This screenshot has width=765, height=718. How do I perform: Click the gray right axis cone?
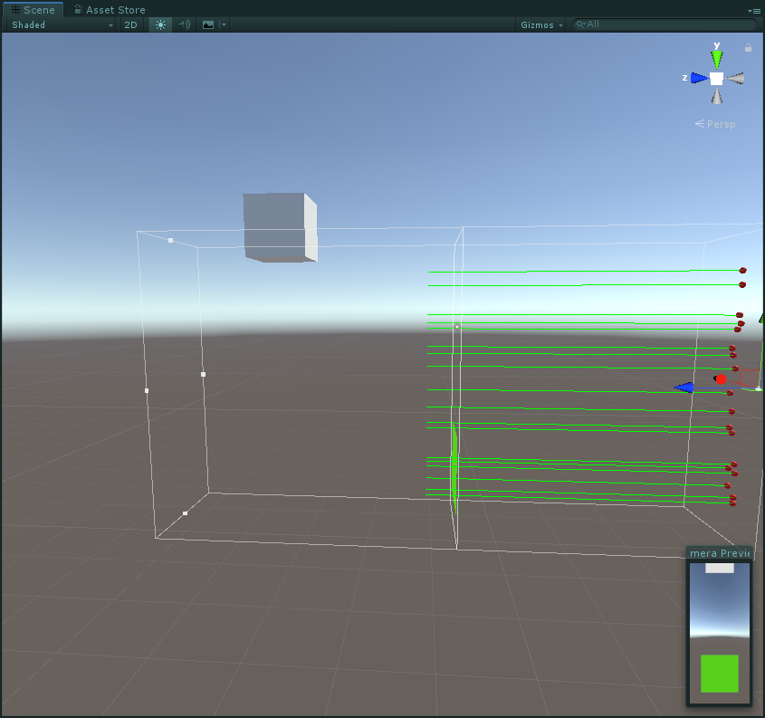tap(735, 79)
